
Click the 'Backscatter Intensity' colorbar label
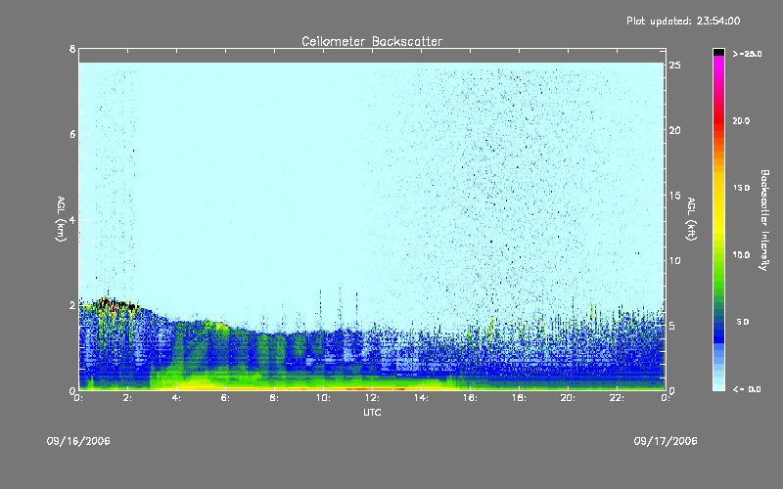(764, 220)
